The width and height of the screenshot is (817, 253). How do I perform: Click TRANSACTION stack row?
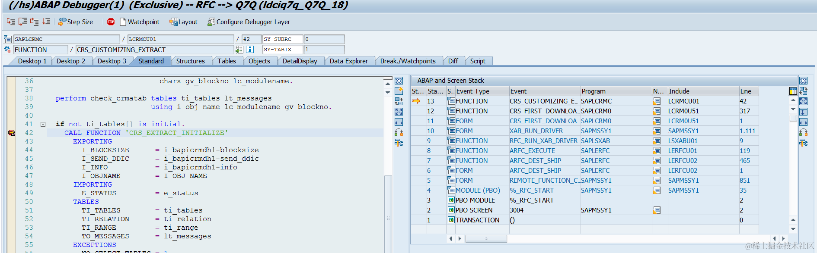click(584, 220)
